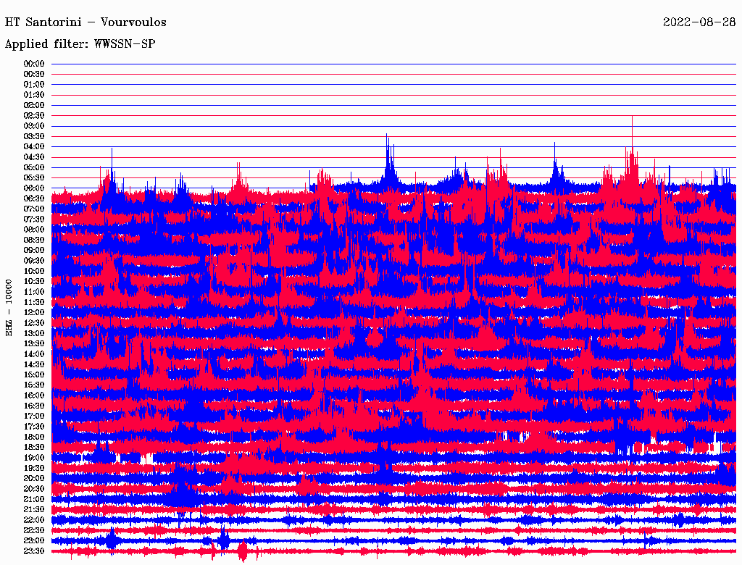Pick the 11:00 time label
Image resolution: width=742 pixels, height=565 pixels.
34,292
